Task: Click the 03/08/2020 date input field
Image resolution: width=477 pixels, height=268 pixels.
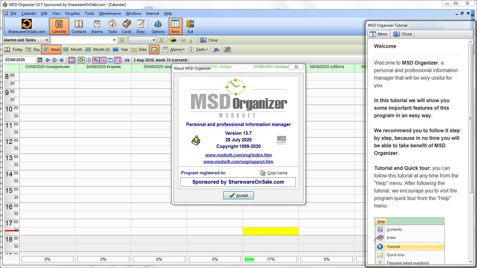Action: pos(20,60)
